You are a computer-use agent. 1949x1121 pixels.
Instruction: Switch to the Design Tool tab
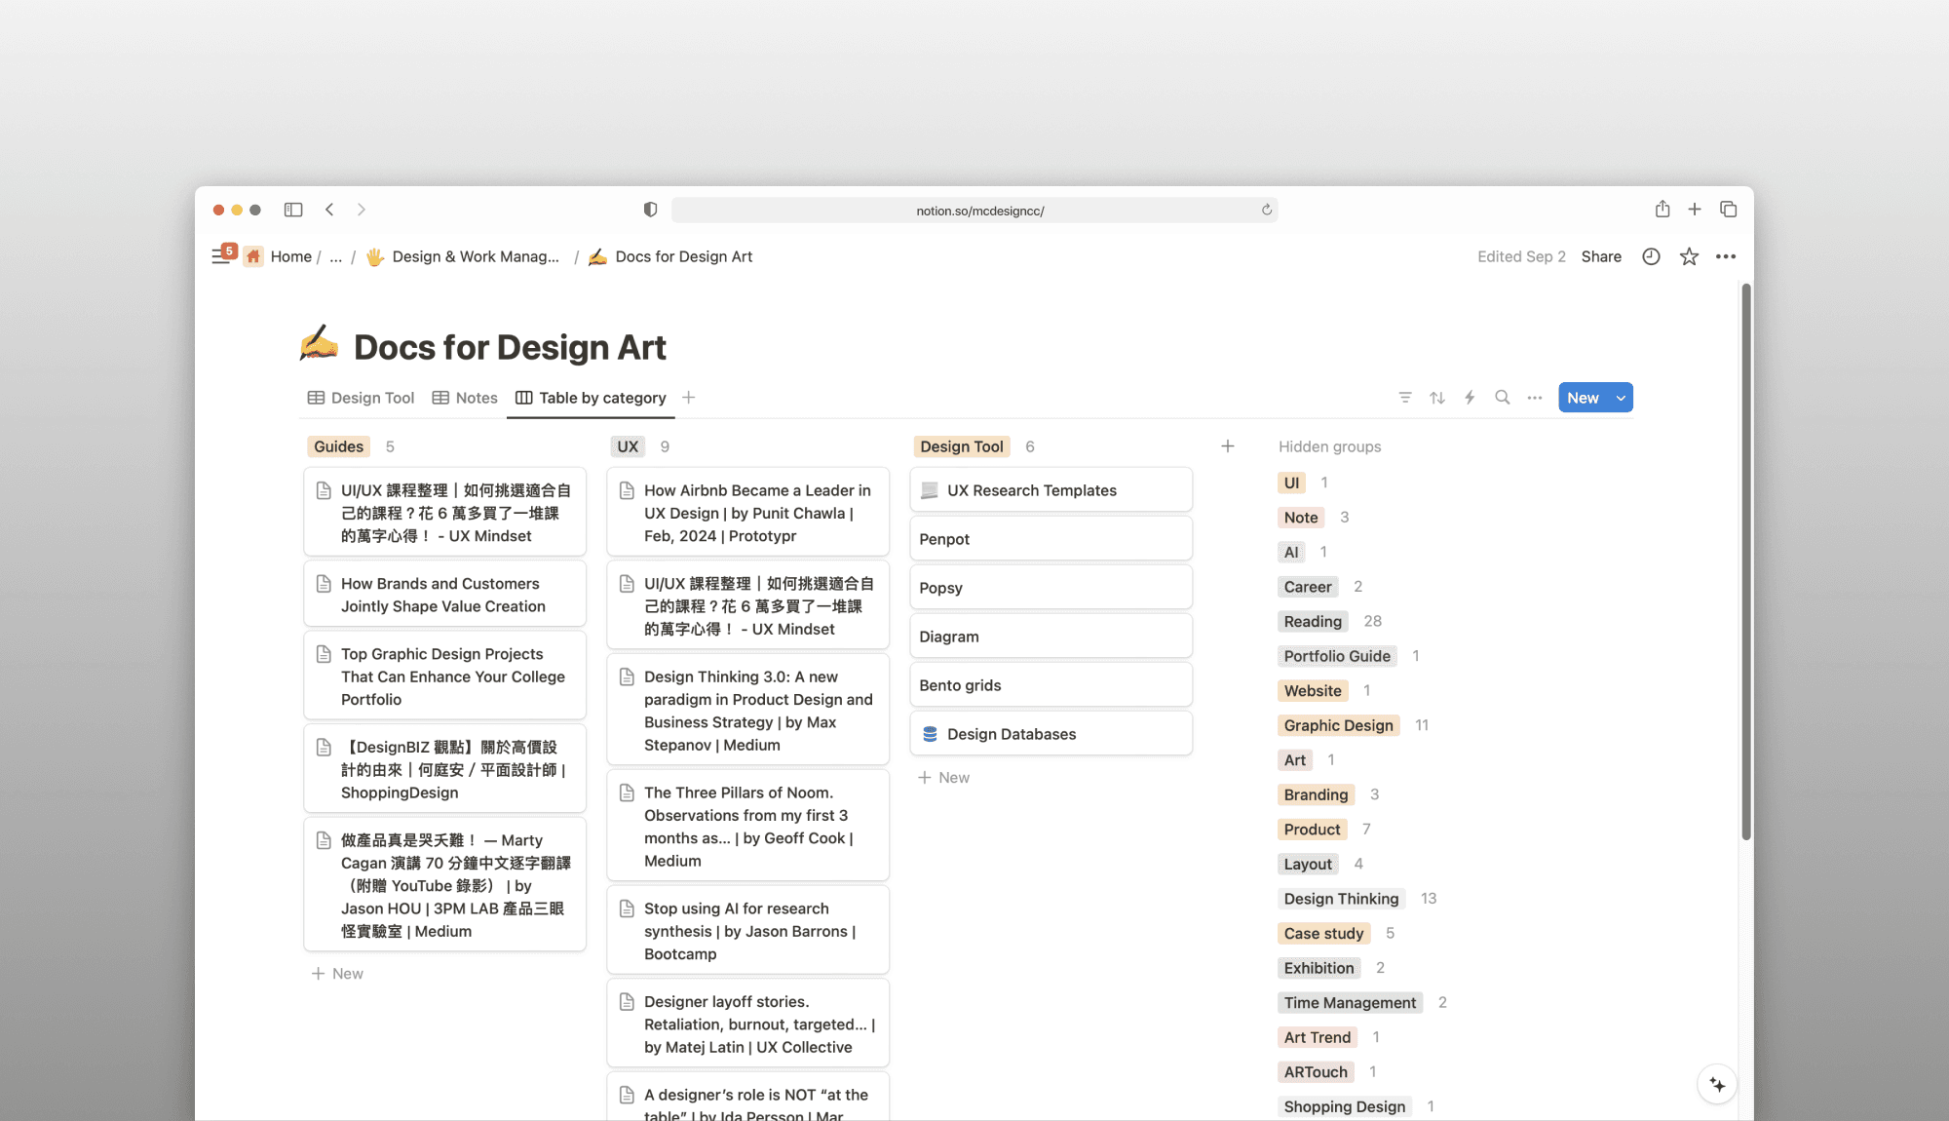362,398
